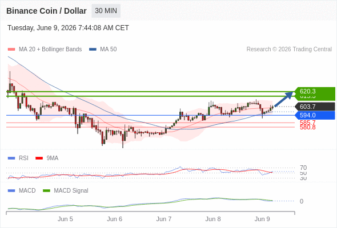Click the RSI legend label
337x228 pixels.
[x=23, y=158]
